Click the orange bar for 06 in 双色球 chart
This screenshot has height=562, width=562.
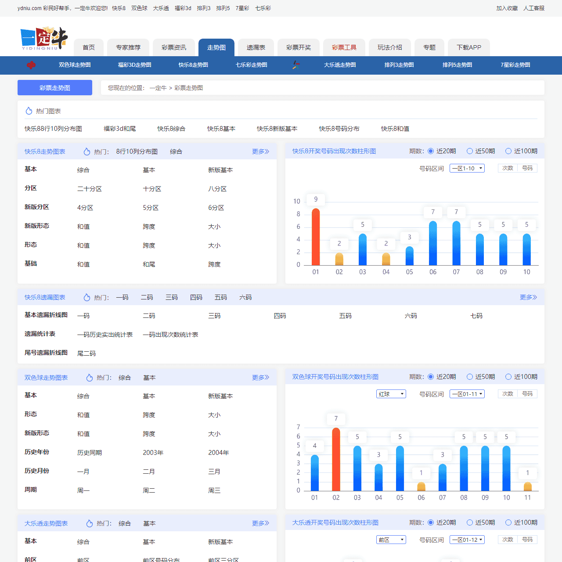pos(421,486)
